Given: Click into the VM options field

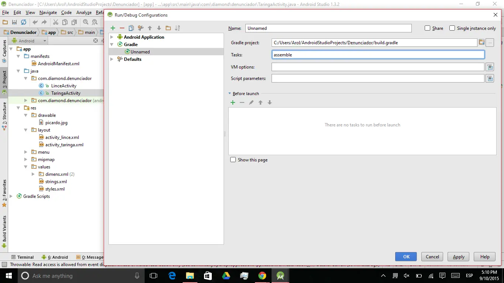Looking at the screenshot, I should click(x=378, y=67).
